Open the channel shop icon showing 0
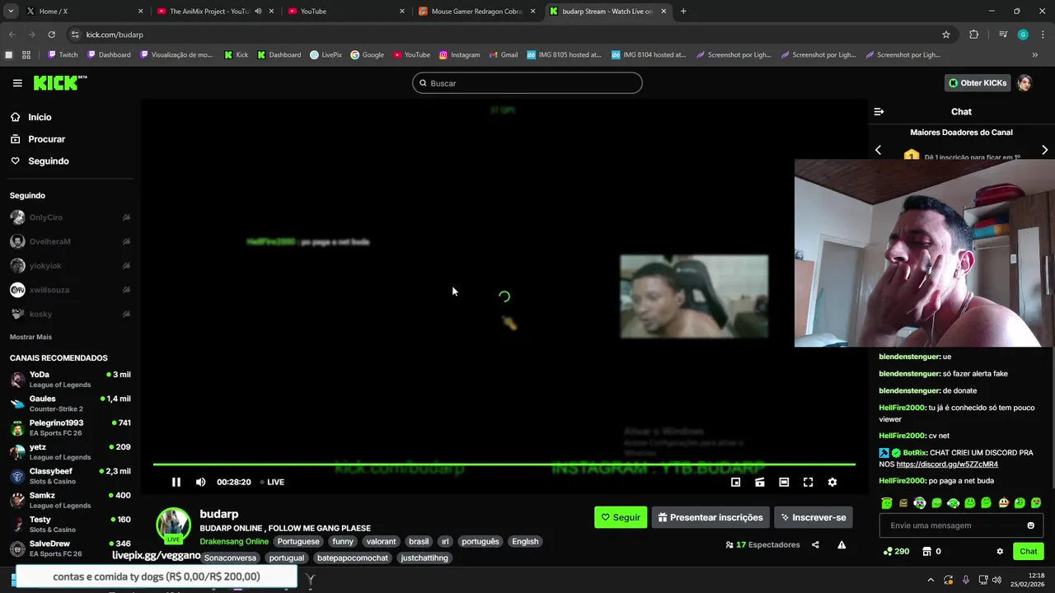 coord(931,551)
